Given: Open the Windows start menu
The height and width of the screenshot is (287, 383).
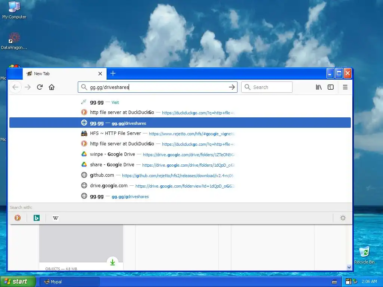Looking at the screenshot, I should click(x=18, y=282).
